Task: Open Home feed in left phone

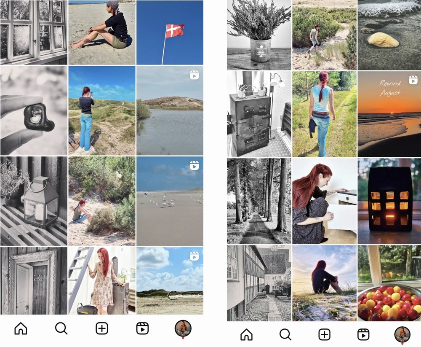Action: click(21, 328)
